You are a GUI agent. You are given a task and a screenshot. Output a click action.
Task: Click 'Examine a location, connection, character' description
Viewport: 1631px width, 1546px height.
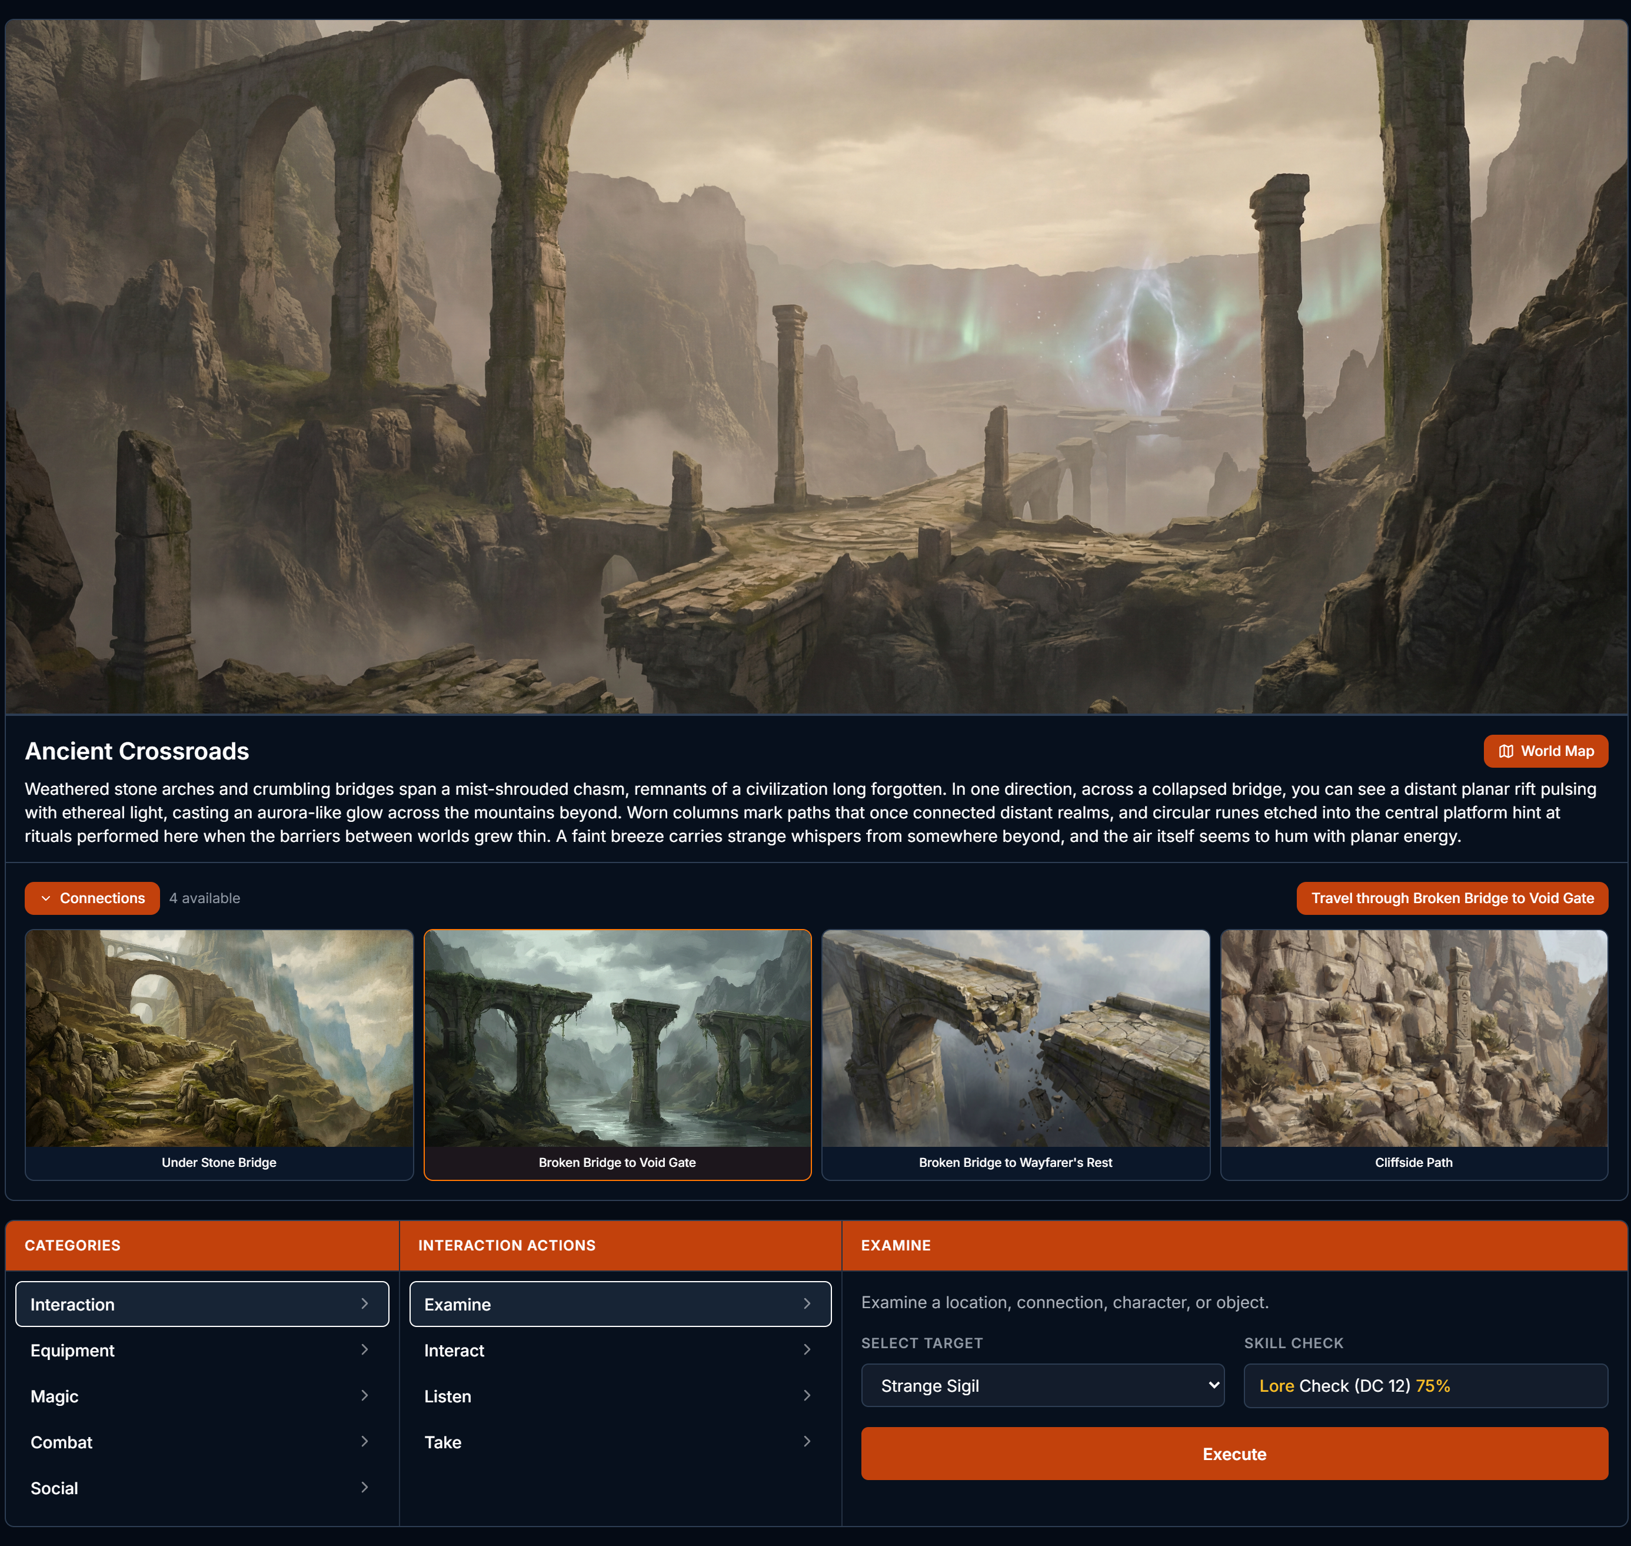[x=1065, y=1302]
